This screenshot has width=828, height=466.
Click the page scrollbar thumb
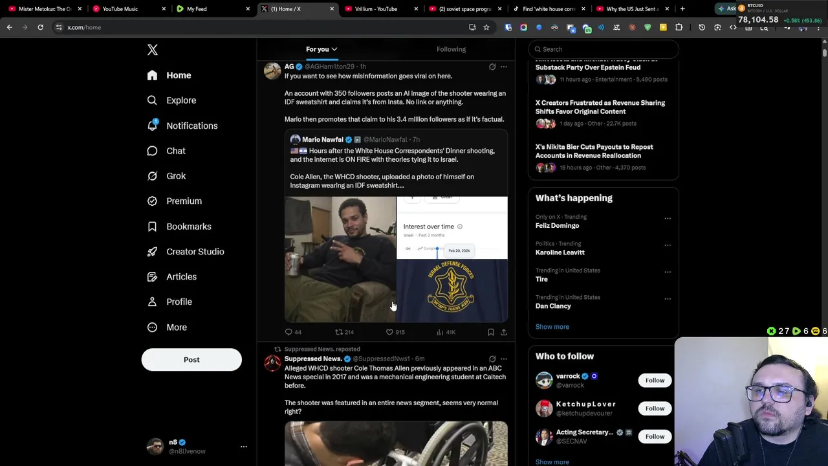825,52
